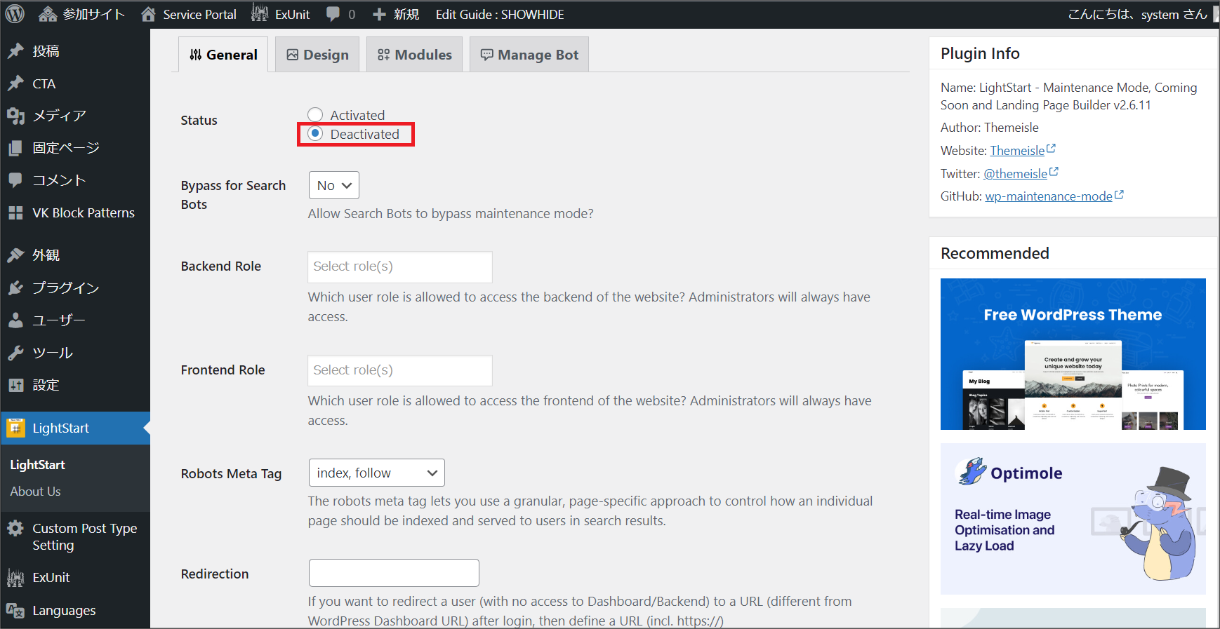This screenshot has height=629, width=1220.
Task: Click the プラグイン plugin icon
Action: pos(15,288)
